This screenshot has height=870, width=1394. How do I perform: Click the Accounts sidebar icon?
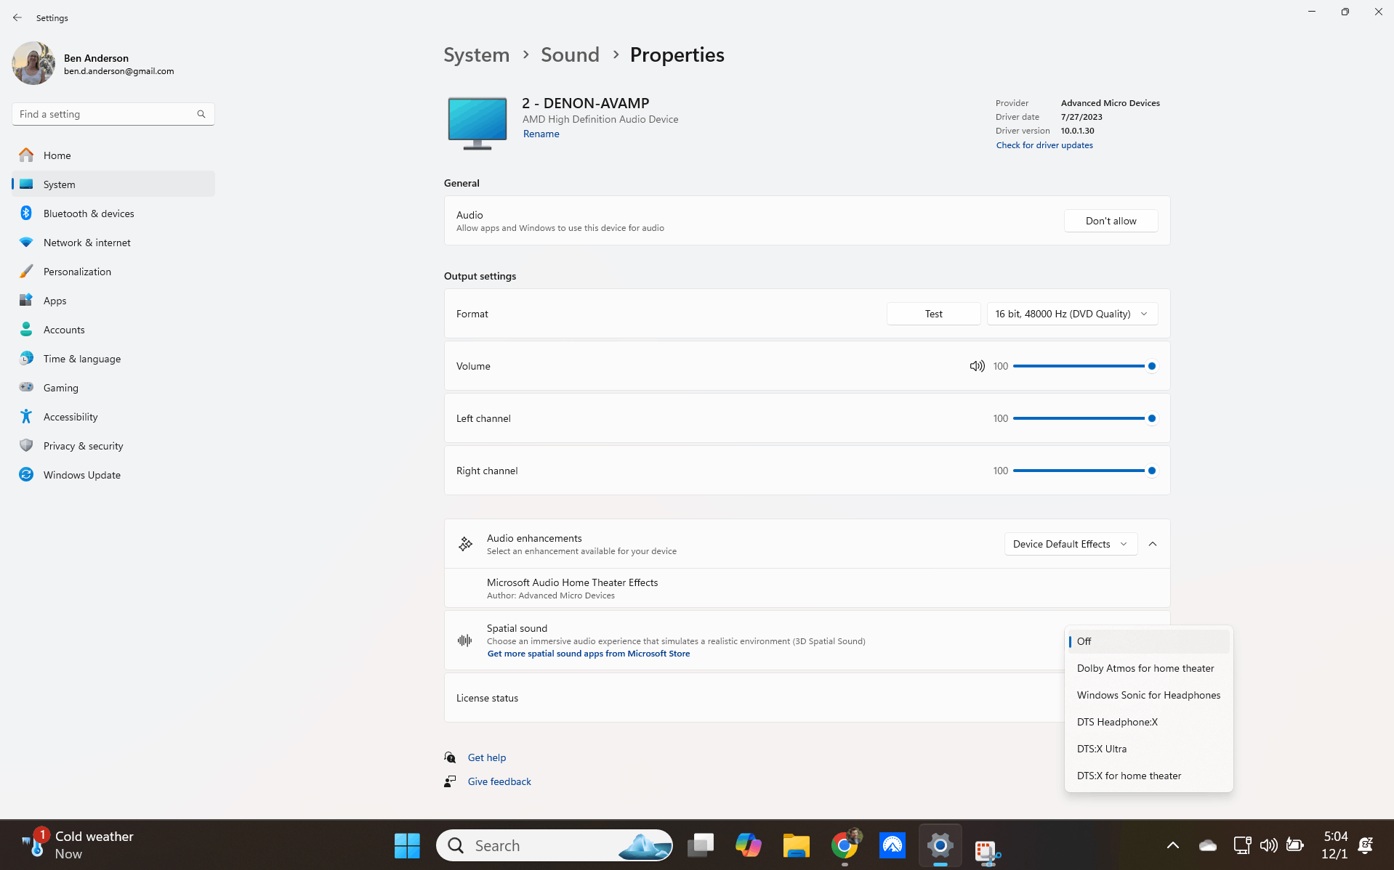[26, 330]
